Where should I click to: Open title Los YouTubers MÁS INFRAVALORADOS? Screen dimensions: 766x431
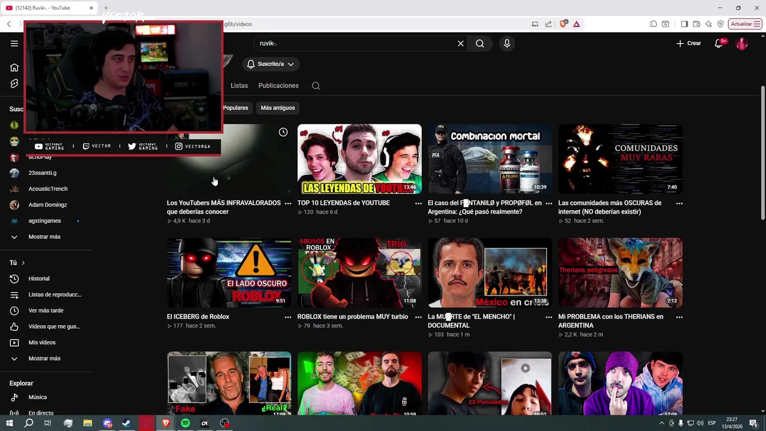pyautogui.click(x=224, y=207)
